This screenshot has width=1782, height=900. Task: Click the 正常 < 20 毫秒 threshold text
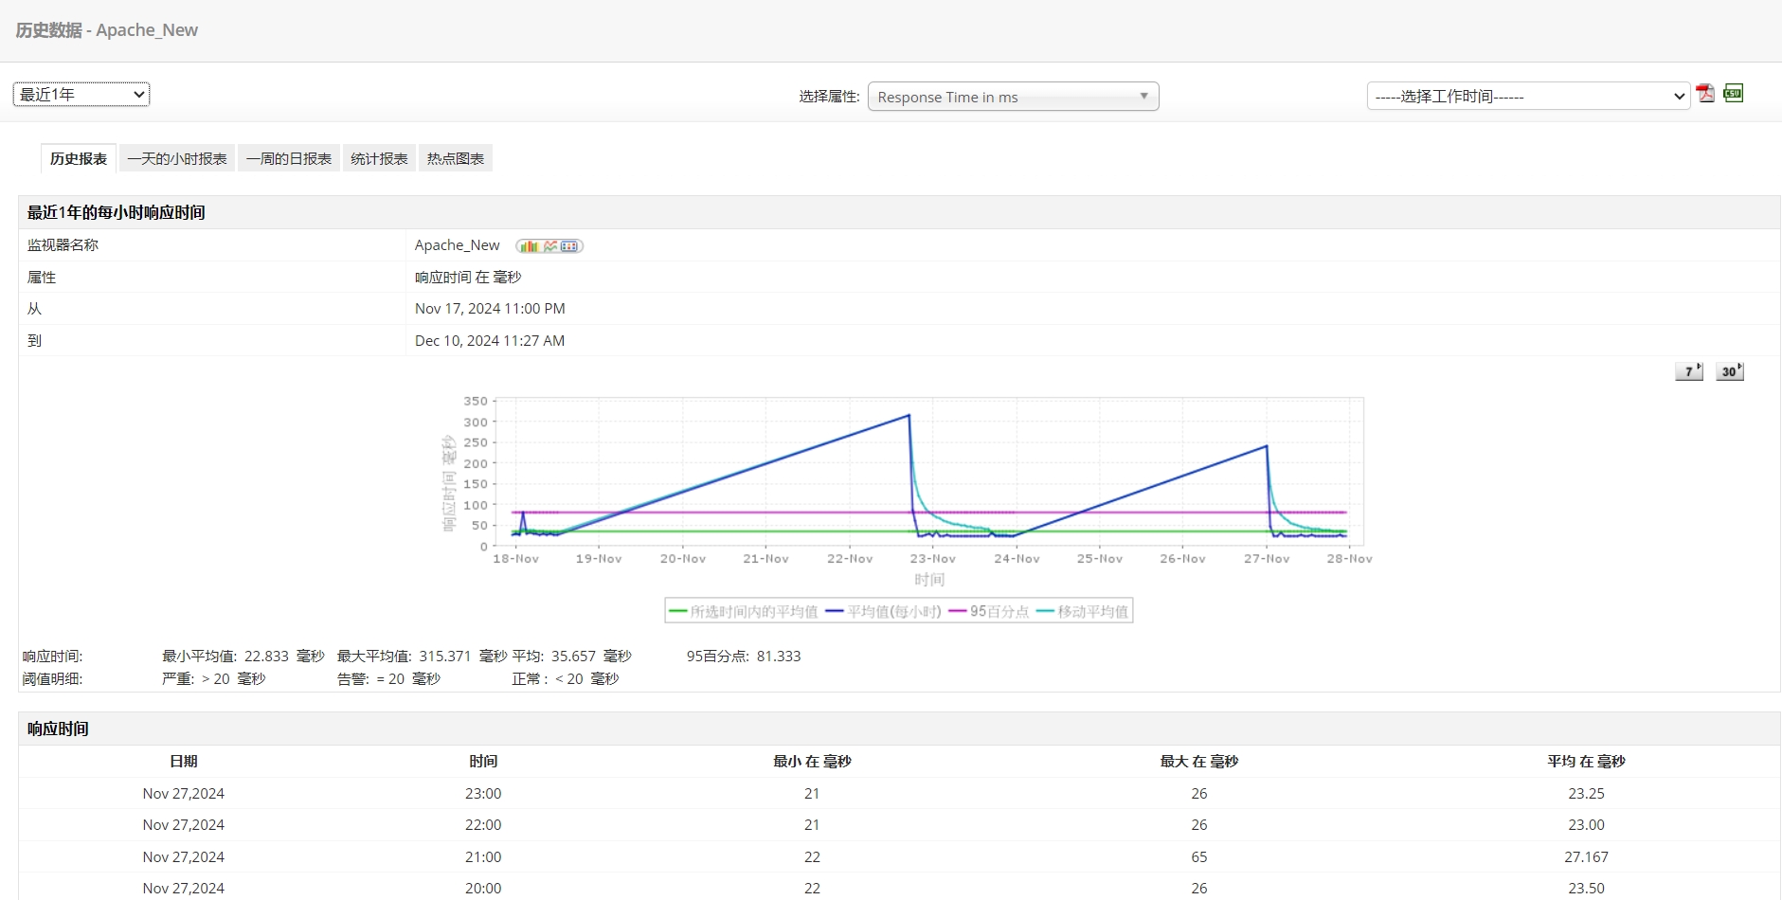(565, 679)
